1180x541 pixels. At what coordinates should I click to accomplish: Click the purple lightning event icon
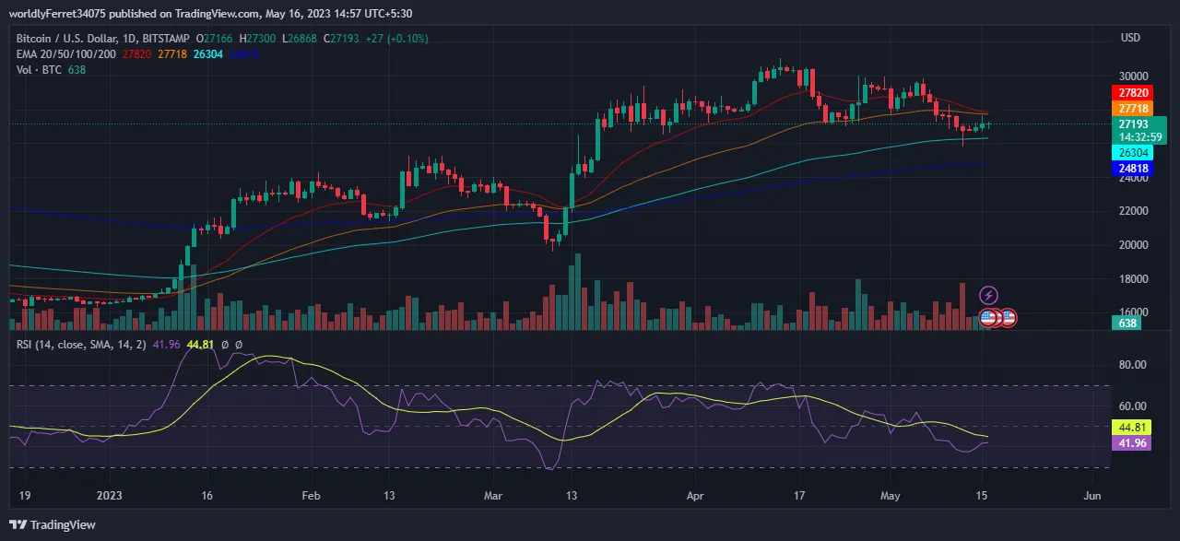pyautogui.click(x=988, y=295)
